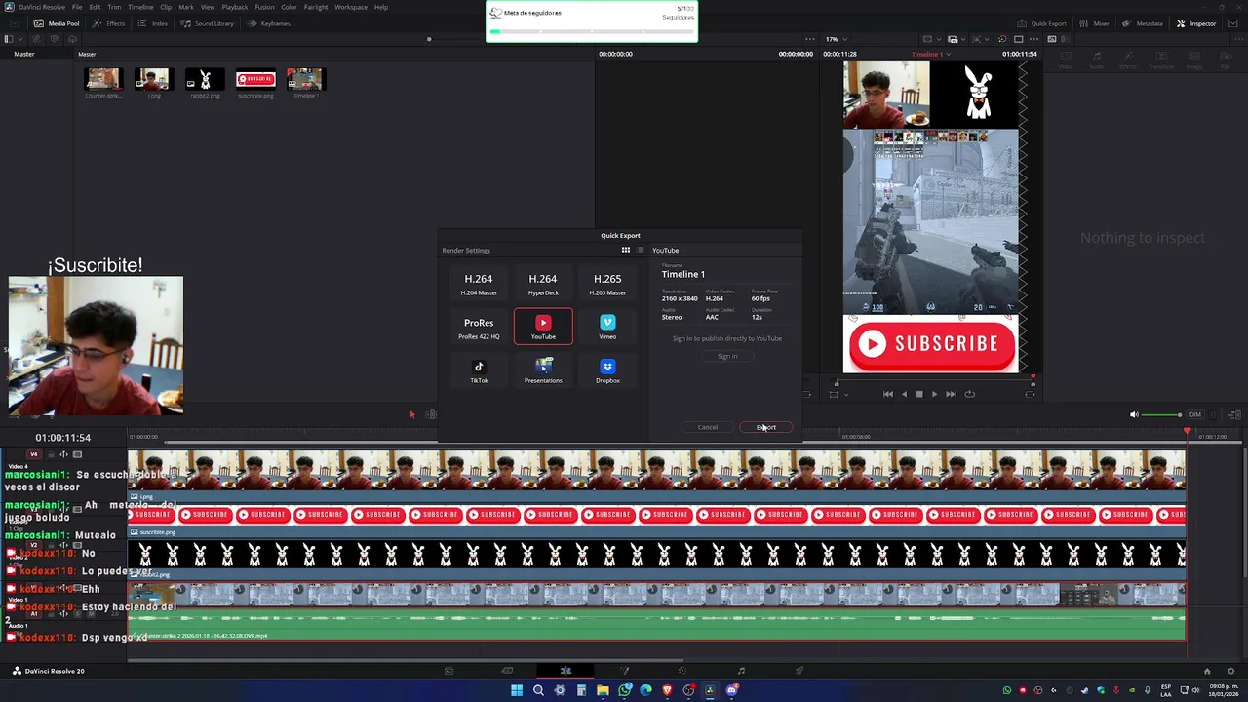Screen dimensions: 1248x702
Task: Select the Counter-strike clip thumbnail
Action: pos(102,79)
